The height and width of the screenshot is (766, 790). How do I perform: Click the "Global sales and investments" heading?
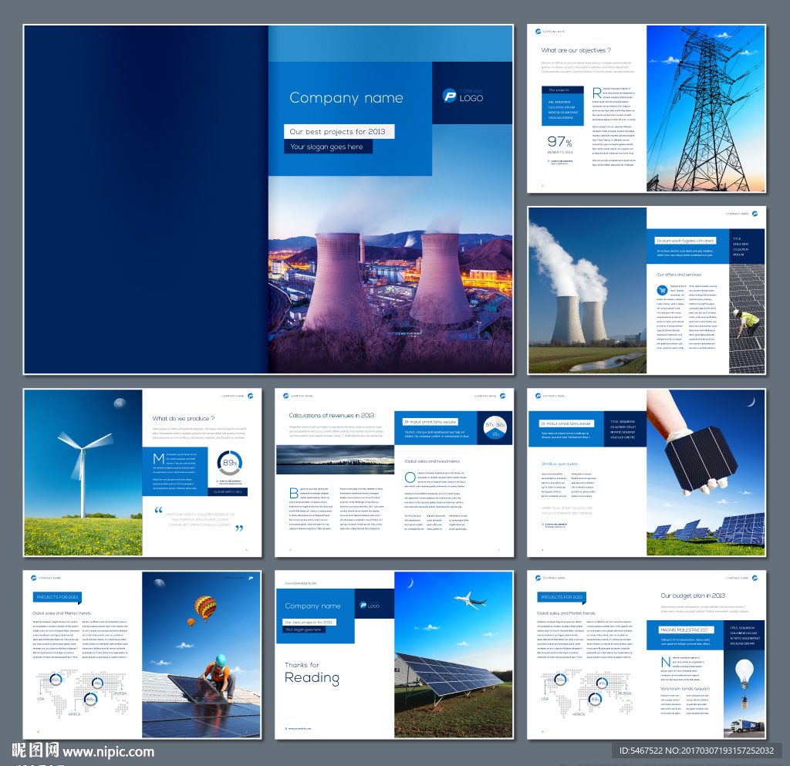pos(432,461)
